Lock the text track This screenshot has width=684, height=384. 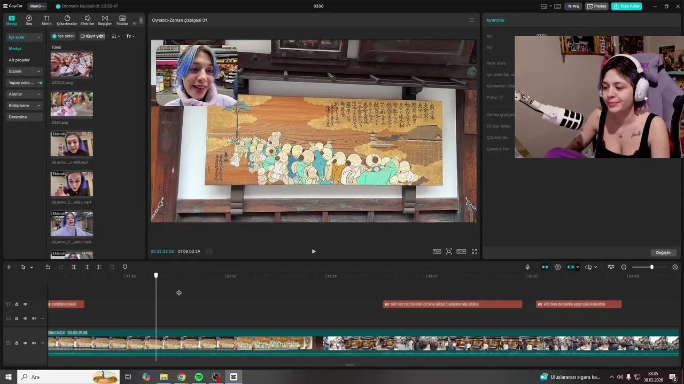[17, 305]
